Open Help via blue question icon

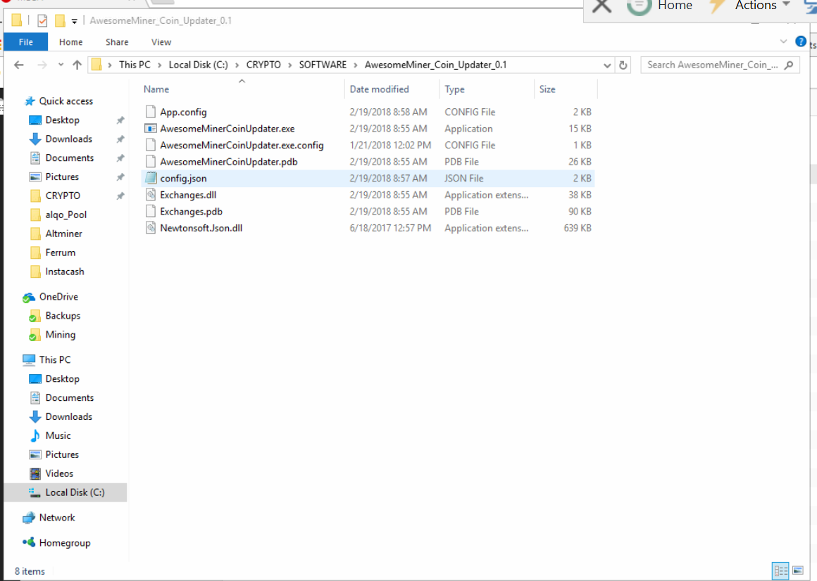801,41
